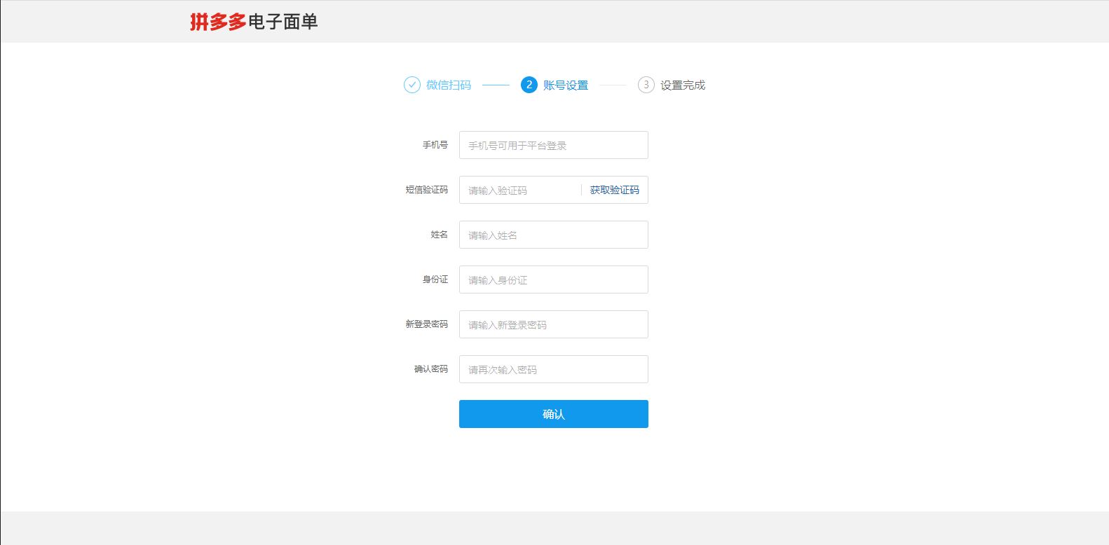Select the 微信扫码 step label
The height and width of the screenshot is (545, 1109).
tap(449, 85)
